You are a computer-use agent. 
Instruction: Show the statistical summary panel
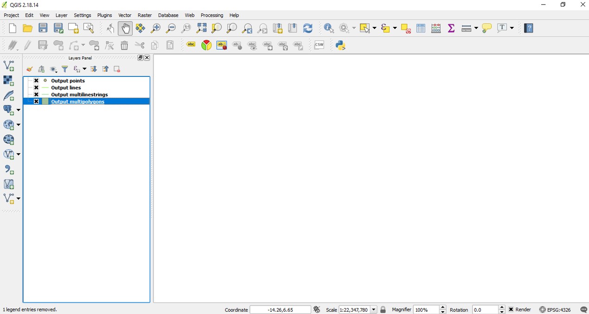tap(451, 28)
